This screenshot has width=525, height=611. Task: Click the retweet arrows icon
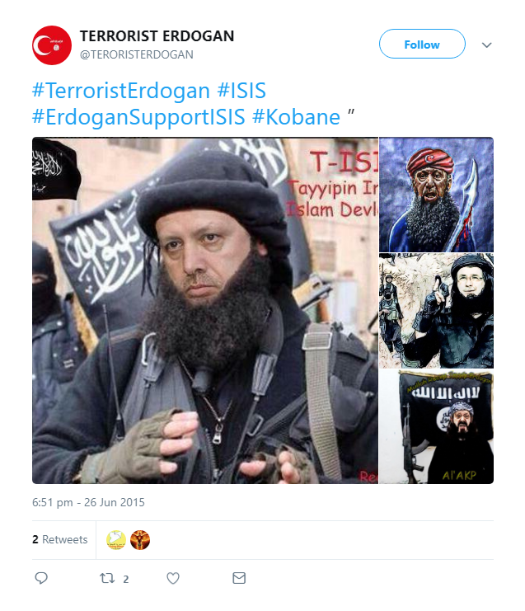click(x=107, y=578)
